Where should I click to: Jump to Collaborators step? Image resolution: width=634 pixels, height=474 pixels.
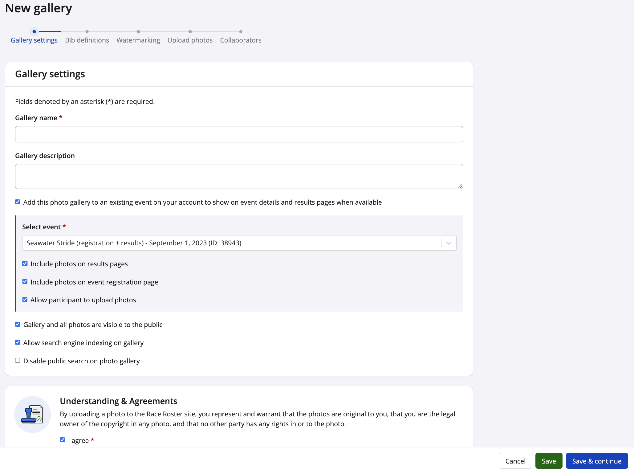[x=241, y=40]
